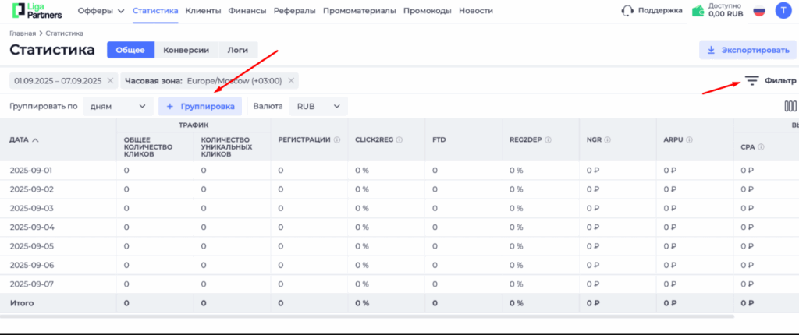Select the 2025-09-05 row date
799x335 pixels.
coord(31,246)
